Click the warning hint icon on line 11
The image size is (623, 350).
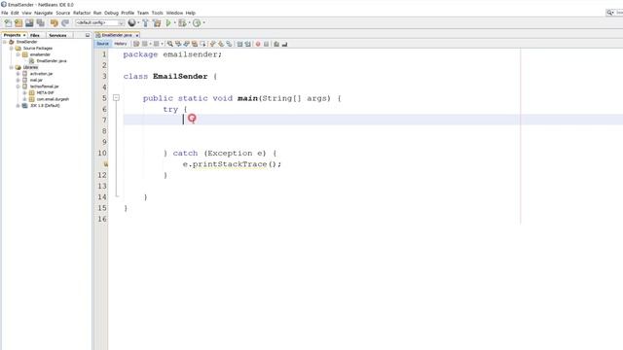point(105,164)
